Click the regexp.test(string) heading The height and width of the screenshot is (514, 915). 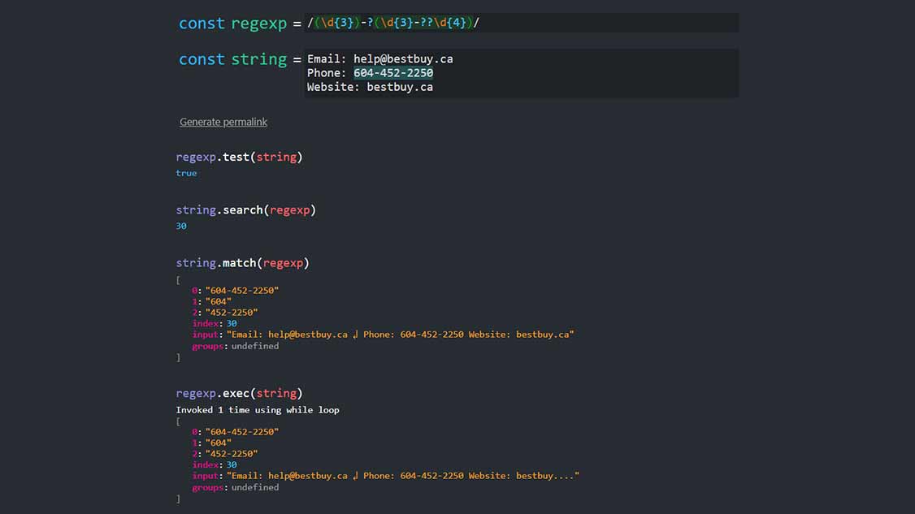coord(239,157)
